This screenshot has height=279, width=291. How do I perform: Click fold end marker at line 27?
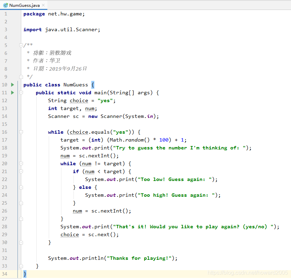[x=21, y=219]
